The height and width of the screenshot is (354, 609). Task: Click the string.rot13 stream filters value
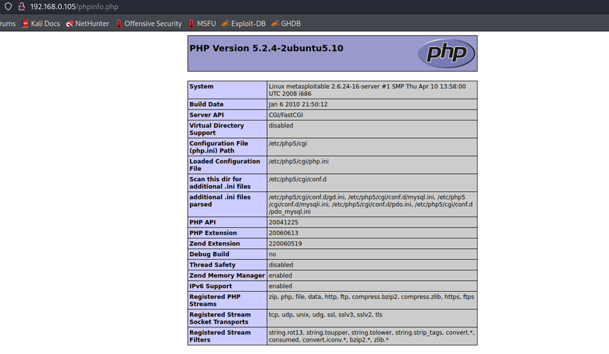click(372, 336)
